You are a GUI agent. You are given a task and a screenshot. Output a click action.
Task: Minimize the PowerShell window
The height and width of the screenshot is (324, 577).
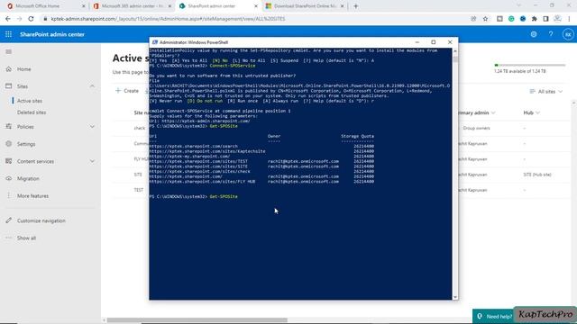tap(417, 42)
